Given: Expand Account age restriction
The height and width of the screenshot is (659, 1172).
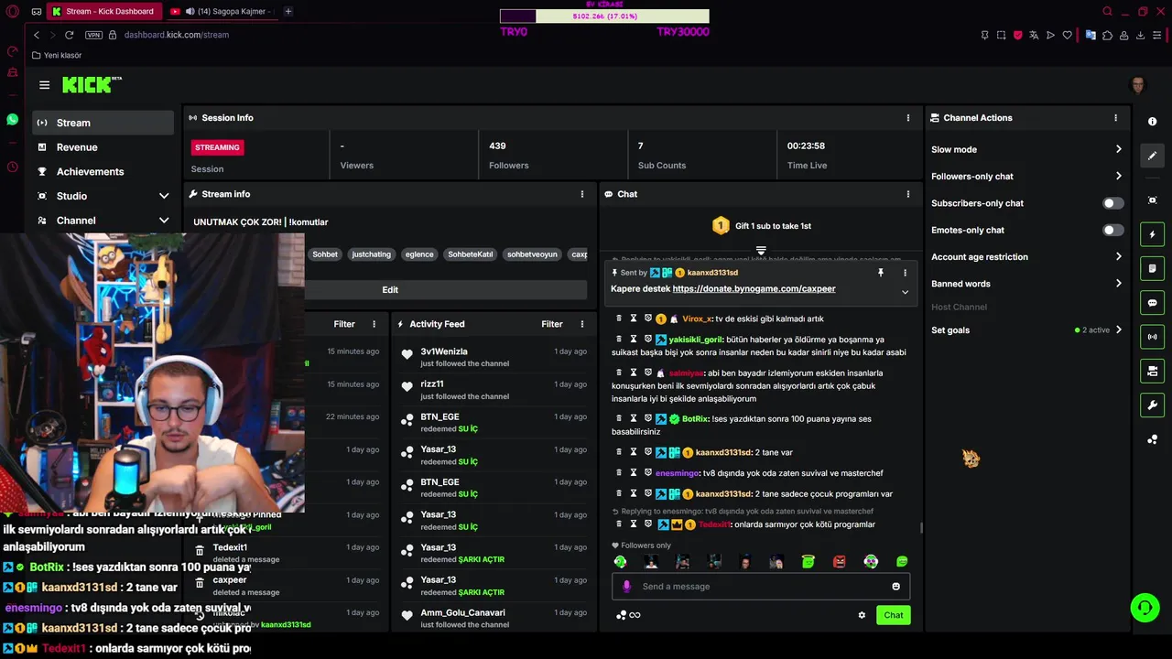Looking at the screenshot, I should [1118, 257].
